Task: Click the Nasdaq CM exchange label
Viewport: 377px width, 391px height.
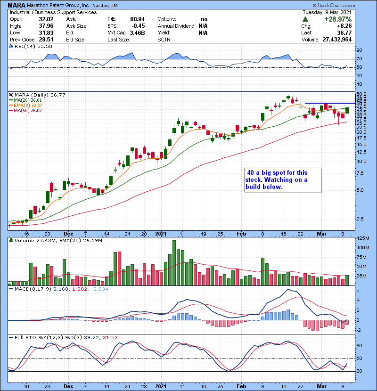Action: click(x=105, y=6)
